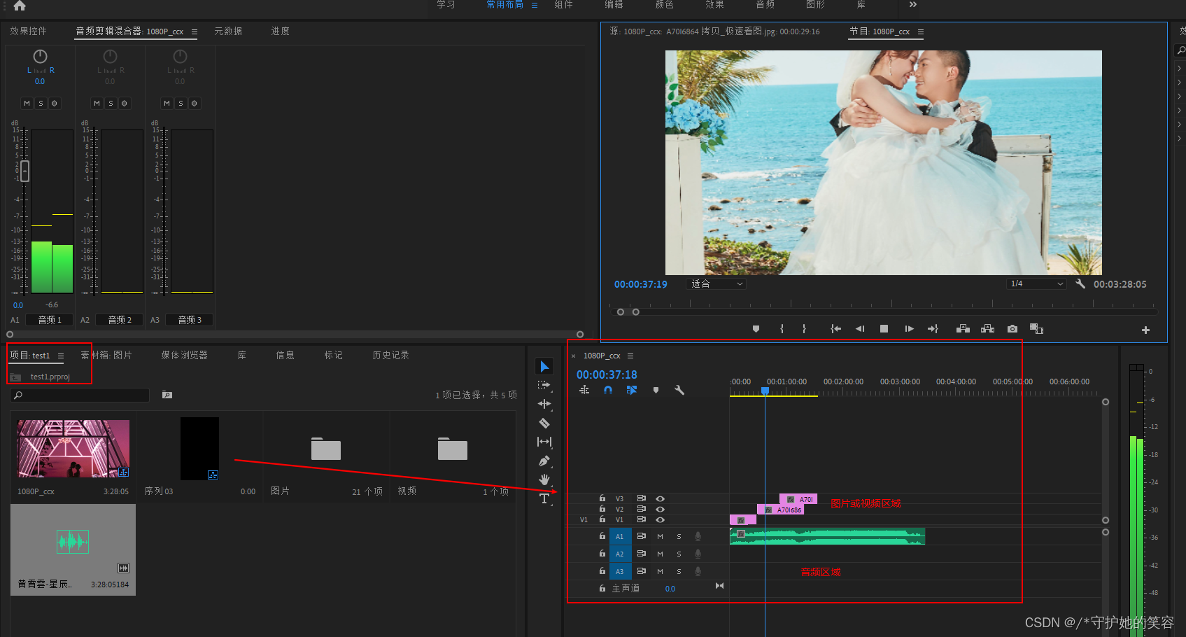Lock the V3 track

[602, 498]
